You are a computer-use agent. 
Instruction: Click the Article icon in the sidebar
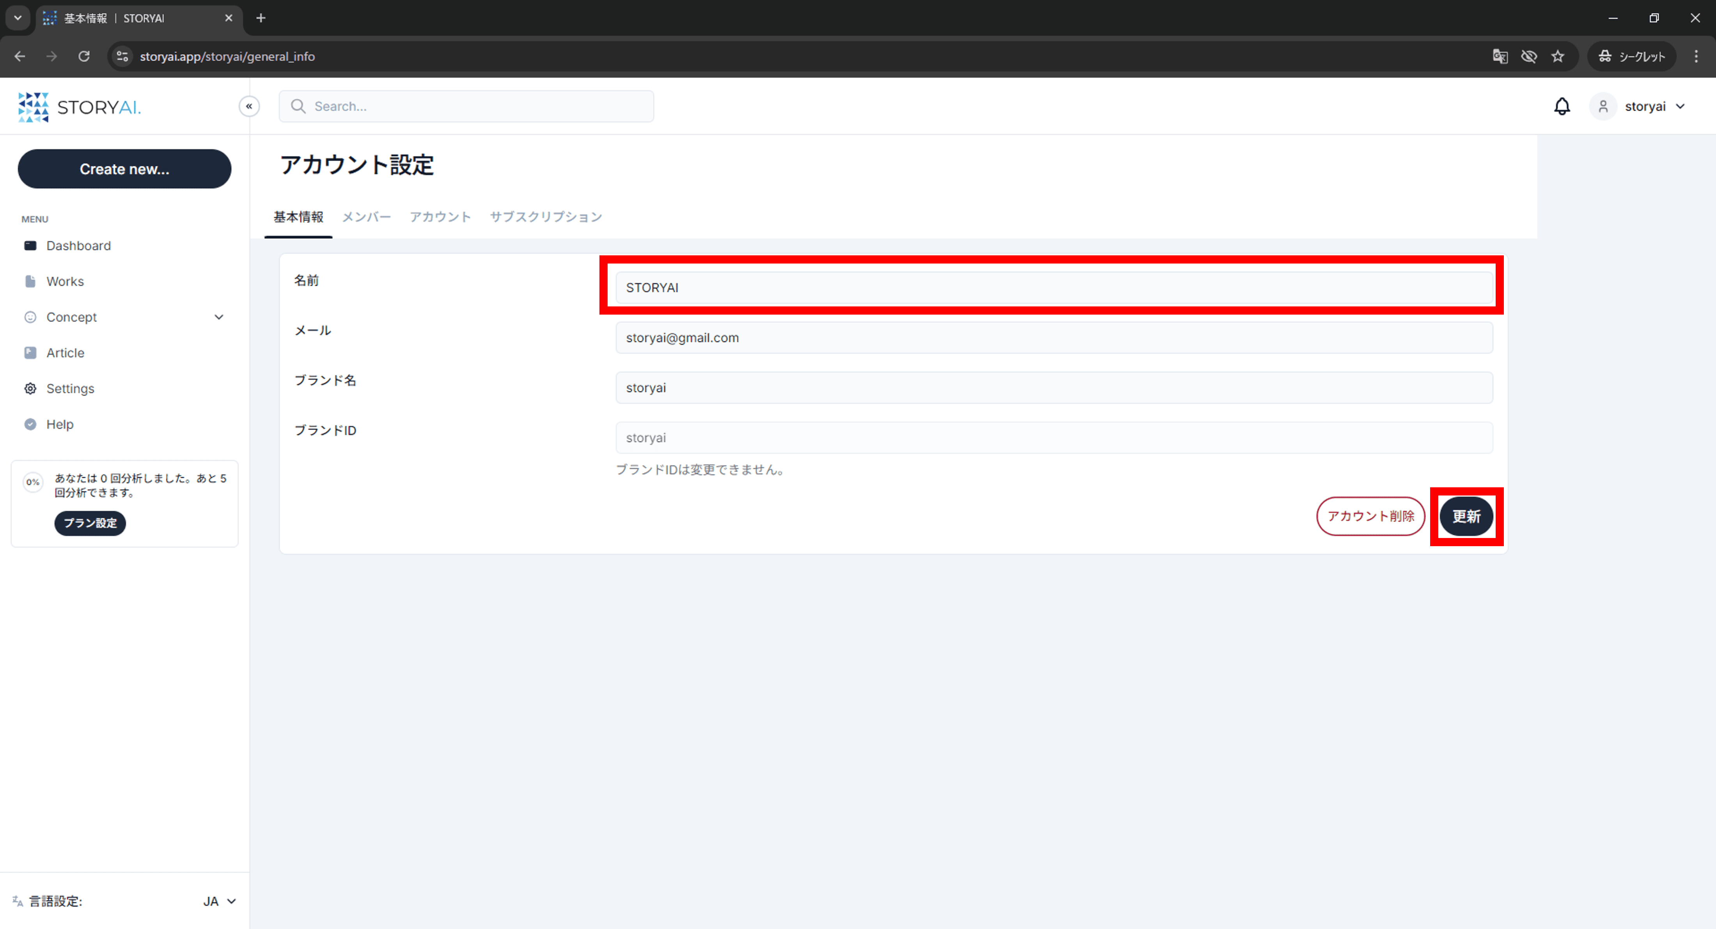click(30, 353)
